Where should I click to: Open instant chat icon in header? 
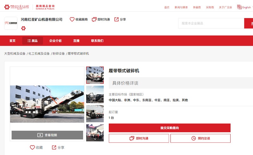(94, 19)
